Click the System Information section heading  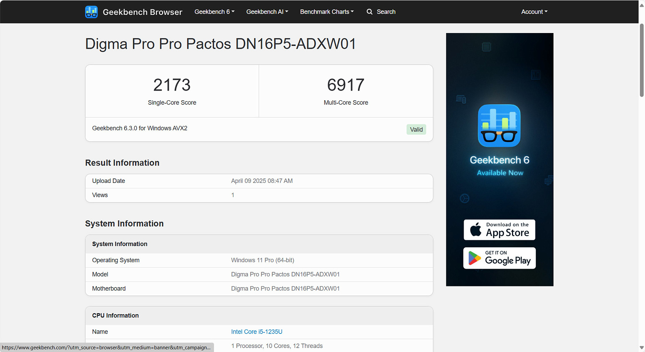pos(124,224)
